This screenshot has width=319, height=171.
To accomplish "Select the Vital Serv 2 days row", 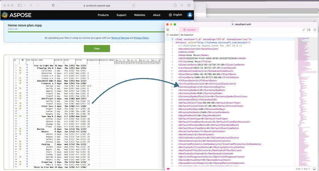I will pos(64,106).
